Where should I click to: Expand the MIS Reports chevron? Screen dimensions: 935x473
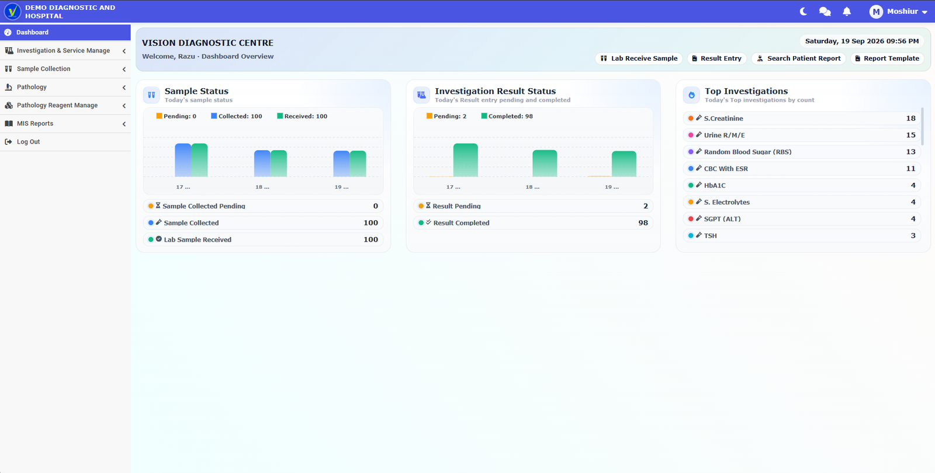[x=124, y=124]
